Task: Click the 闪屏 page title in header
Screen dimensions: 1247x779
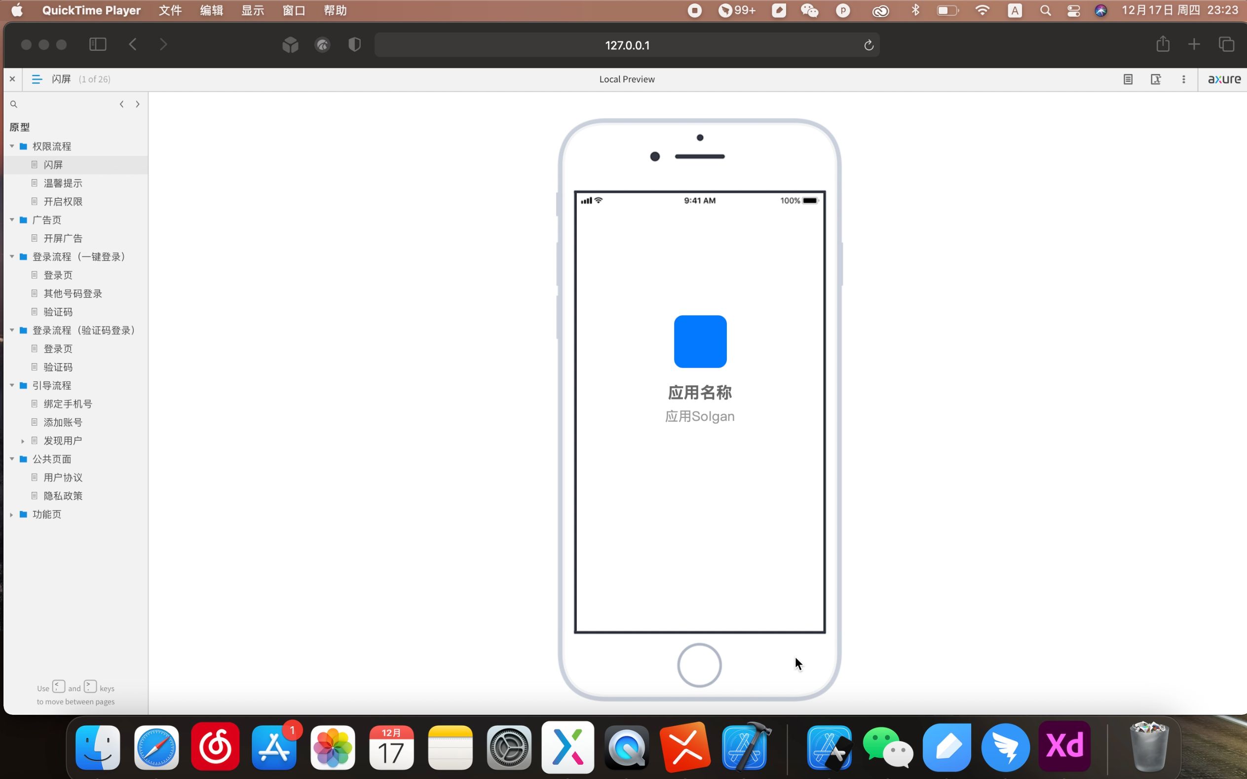Action: coord(61,79)
